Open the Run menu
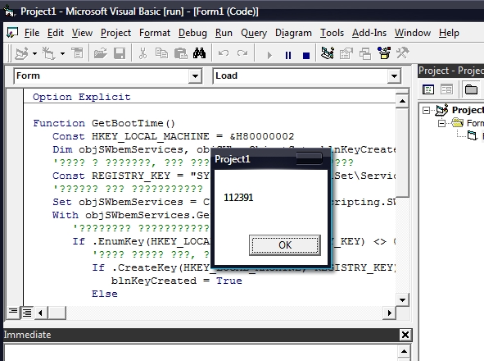The width and height of the screenshot is (484, 361). [x=224, y=33]
